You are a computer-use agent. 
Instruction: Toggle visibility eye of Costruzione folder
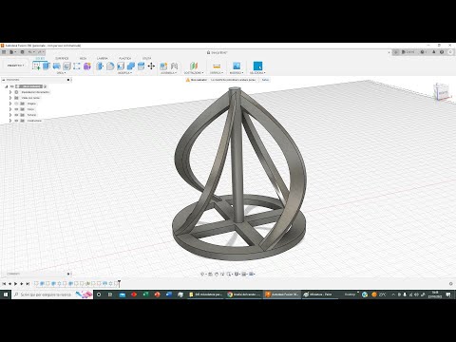pyautogui.click(x=16, y=121)
